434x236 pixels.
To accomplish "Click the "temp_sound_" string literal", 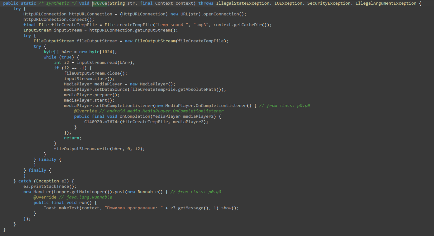I will 173,25.
